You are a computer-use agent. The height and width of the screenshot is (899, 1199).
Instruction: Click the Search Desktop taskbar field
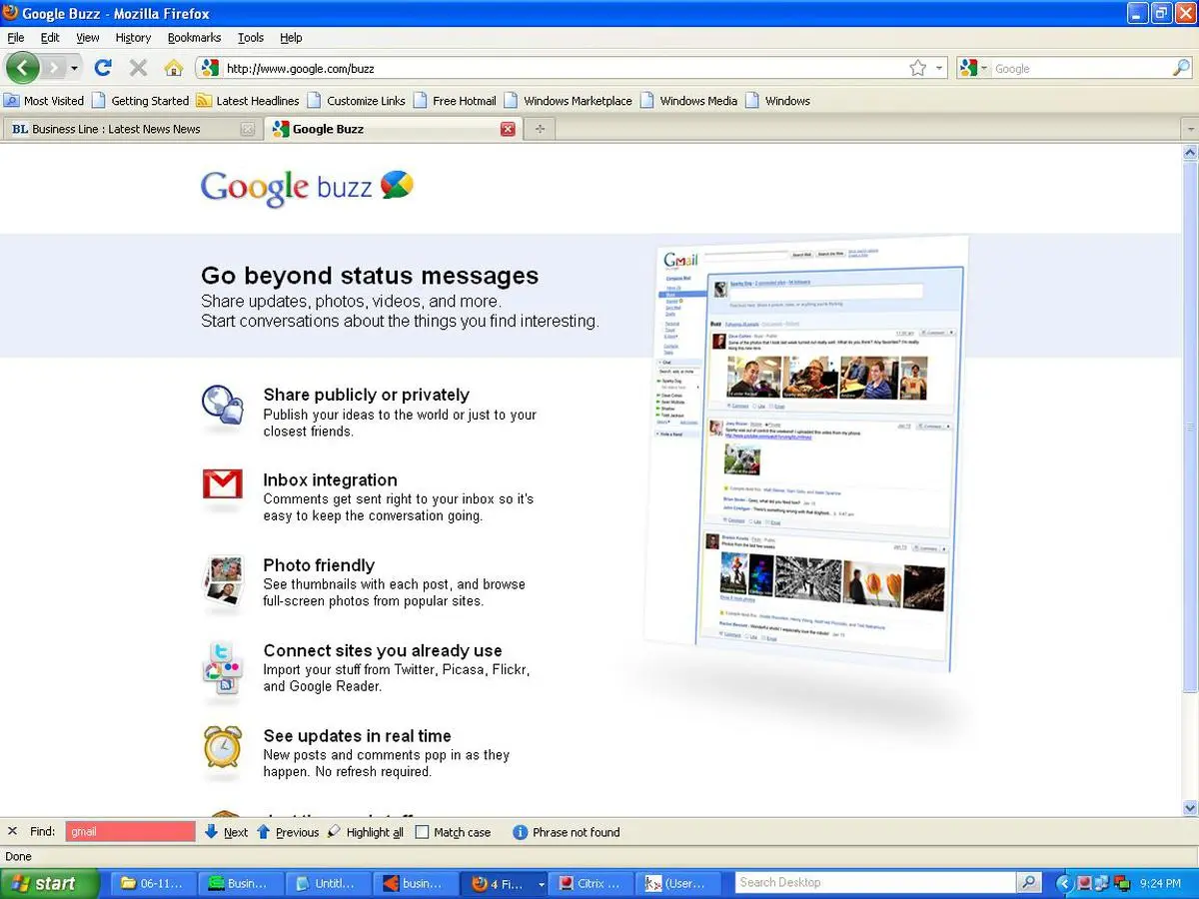pos(876,882)
